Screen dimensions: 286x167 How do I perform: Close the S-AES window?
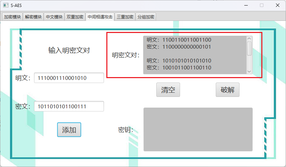tap(278, 5)
